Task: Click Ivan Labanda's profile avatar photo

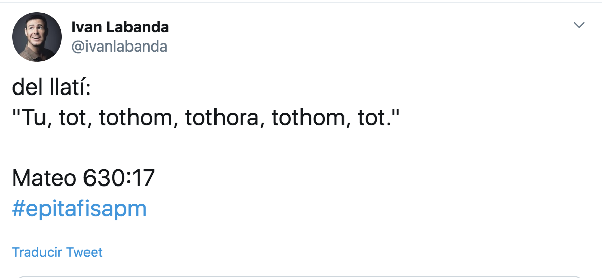Action: point(37,37)
